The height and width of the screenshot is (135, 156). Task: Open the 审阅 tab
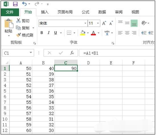pyautogui.click(x=119, y=12)
